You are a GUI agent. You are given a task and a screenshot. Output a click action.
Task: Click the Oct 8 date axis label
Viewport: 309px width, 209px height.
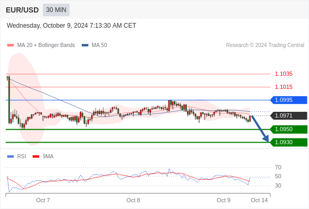pos(133,200)
